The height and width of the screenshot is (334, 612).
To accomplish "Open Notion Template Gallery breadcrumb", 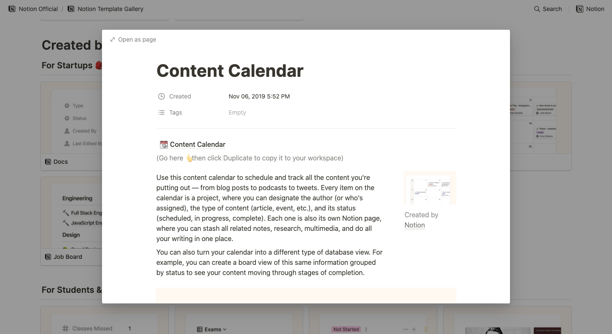I will (110, 9).
